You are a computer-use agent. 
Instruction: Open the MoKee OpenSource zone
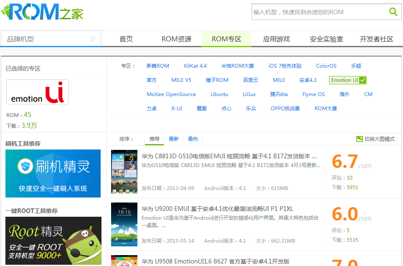(171, 94)
